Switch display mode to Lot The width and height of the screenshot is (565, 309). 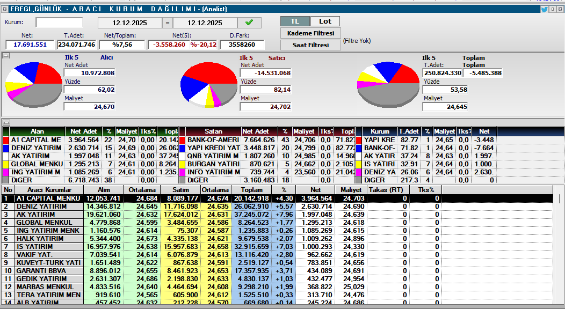[325, 21]
